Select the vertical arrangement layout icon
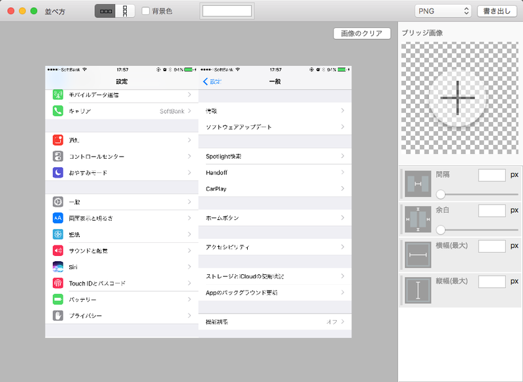 (126, 11)
